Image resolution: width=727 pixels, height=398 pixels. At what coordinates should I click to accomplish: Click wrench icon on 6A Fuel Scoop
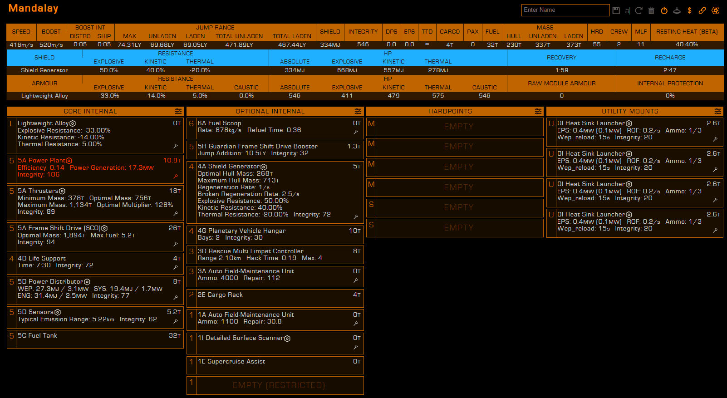(356, 132)
